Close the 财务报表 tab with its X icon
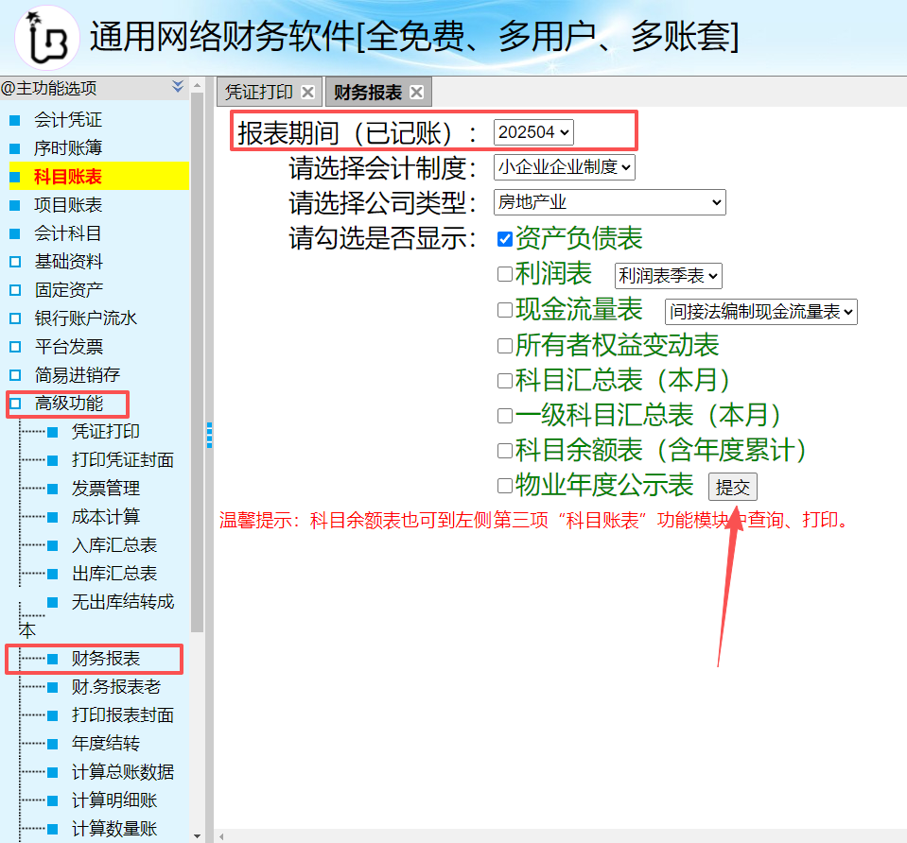 [x=416, y=92]
